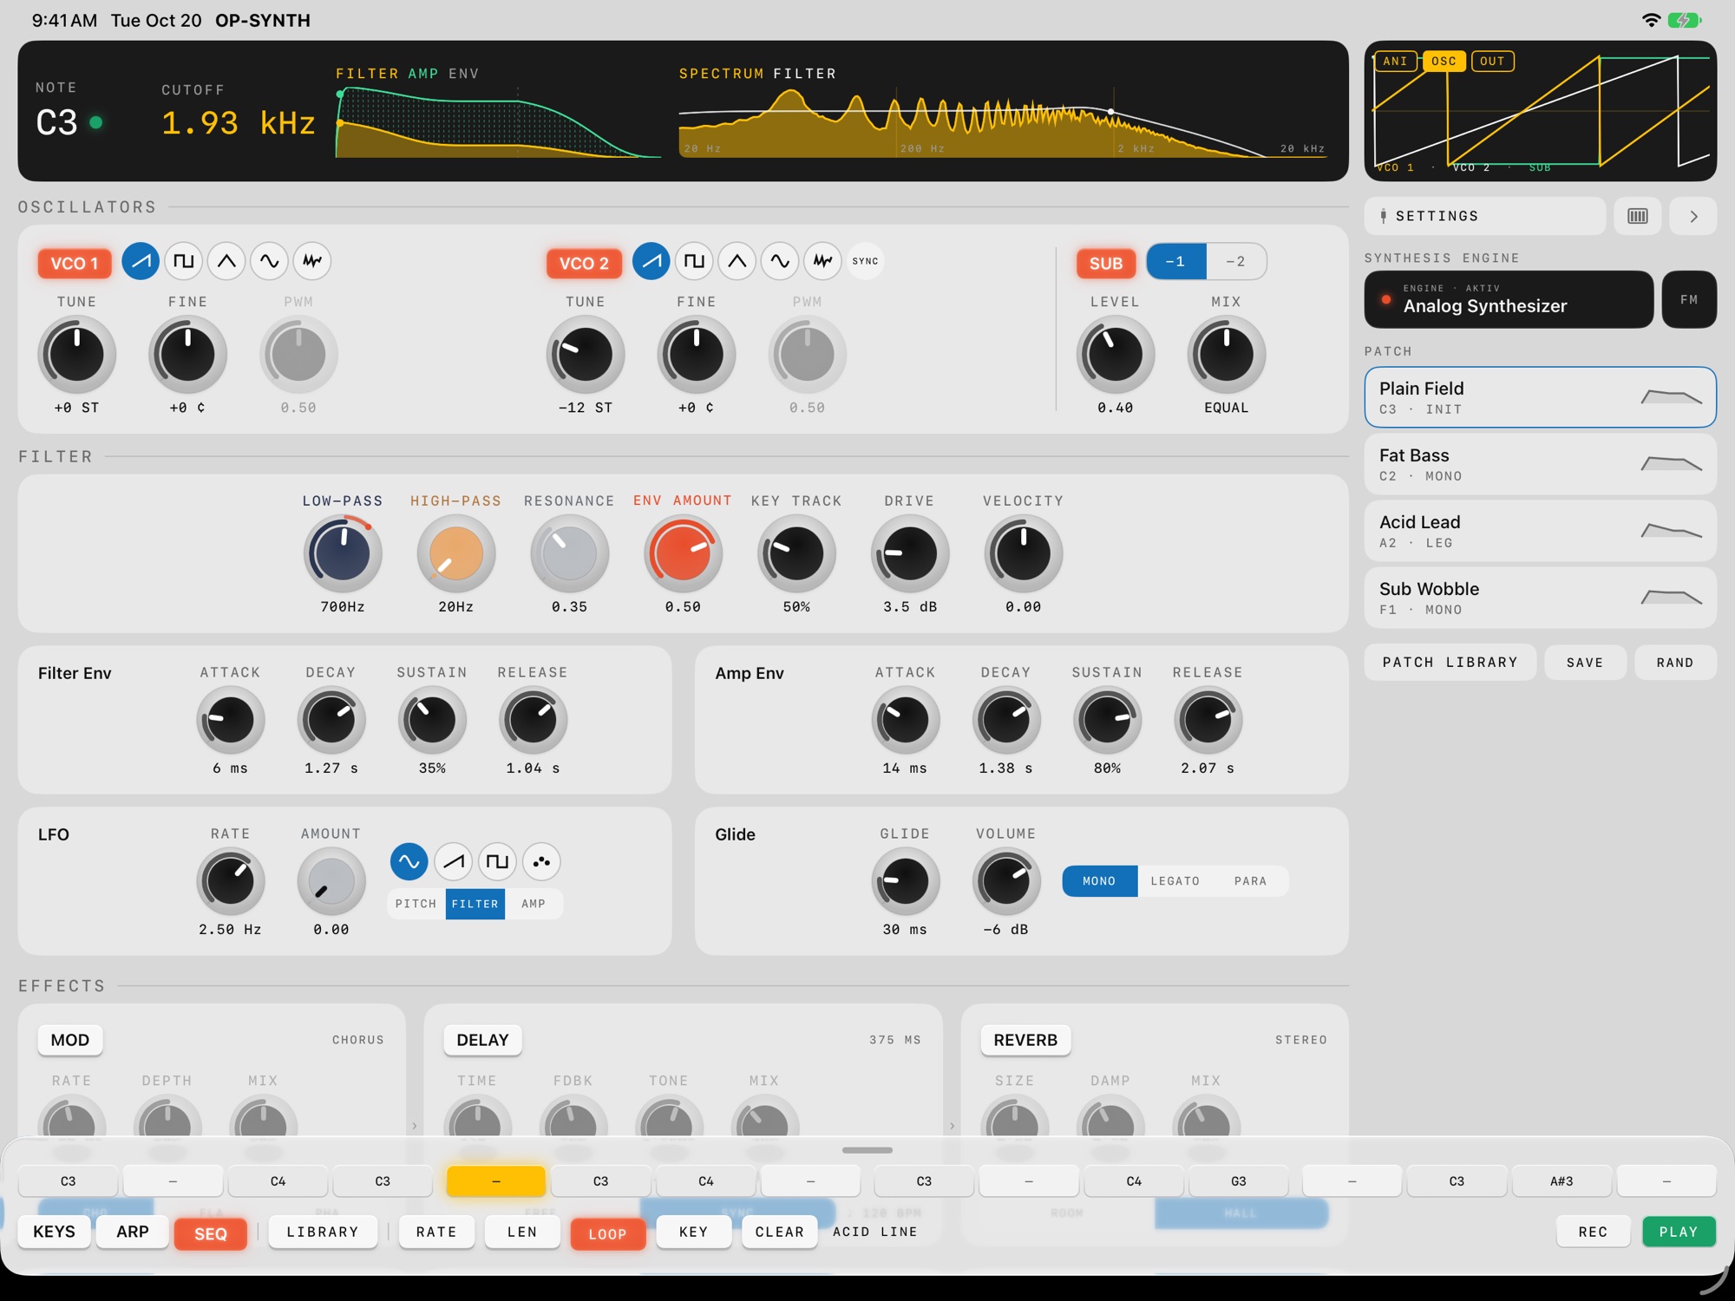This screenshot has width=1735, height=1301.
Task: Switch to the KEYS tab
Action: click(x=54, y=1232)
